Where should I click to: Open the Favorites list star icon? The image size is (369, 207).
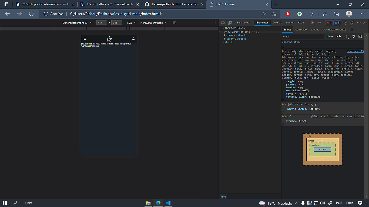pos(324,14)
